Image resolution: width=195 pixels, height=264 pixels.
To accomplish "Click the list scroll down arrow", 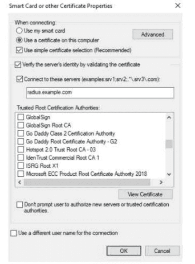I will point(169,174).
